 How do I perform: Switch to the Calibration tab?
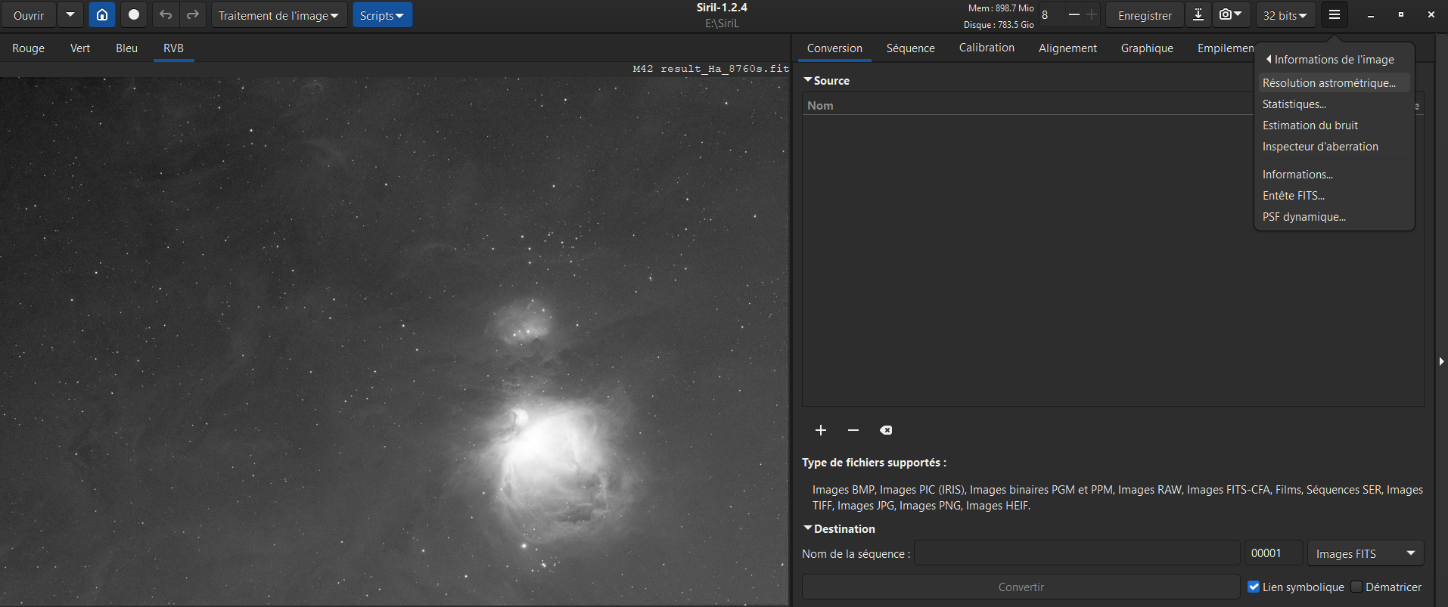(x=987, y=48)
